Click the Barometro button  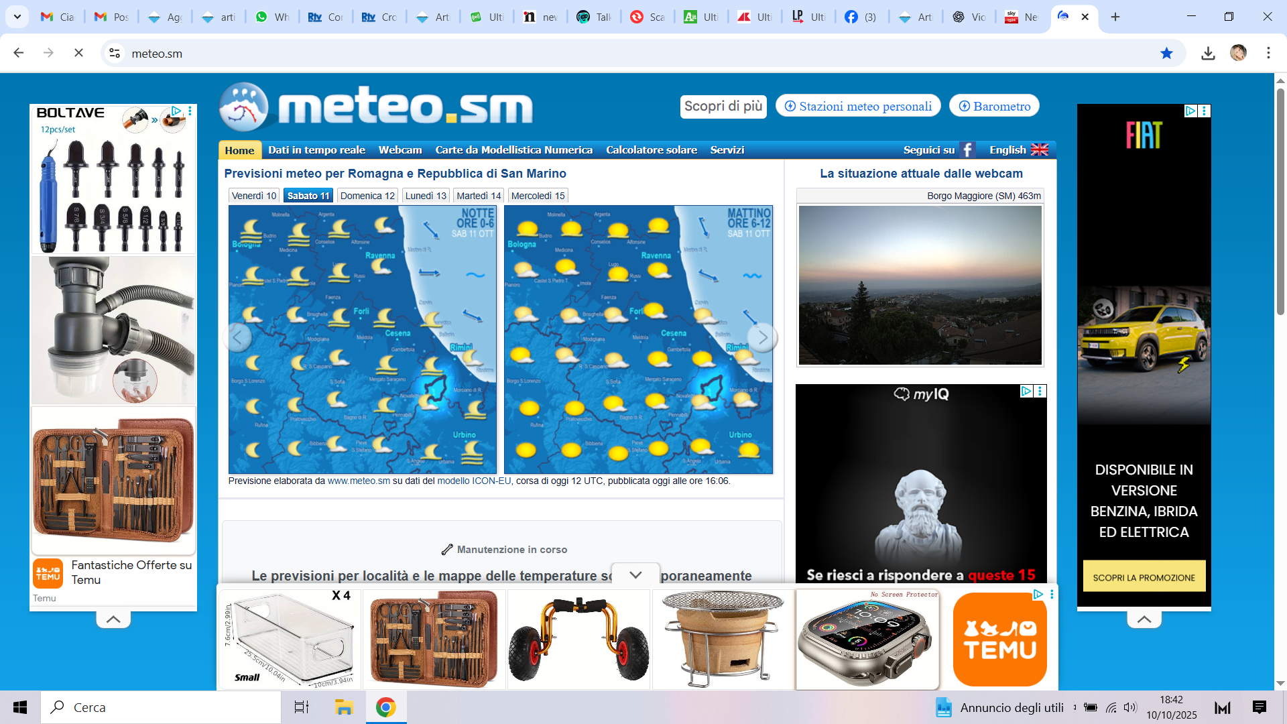click(x=994, y=106)
